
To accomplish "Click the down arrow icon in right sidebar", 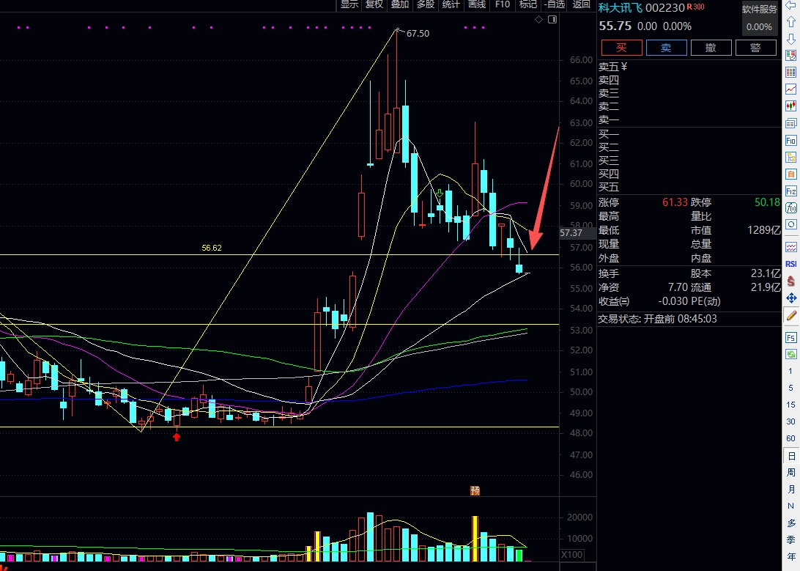I will coord(790,39).
